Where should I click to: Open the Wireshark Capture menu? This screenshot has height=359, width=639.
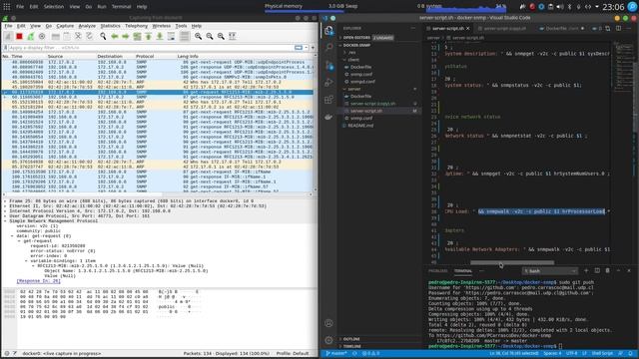pyautogui.click(x=65, y=26)
